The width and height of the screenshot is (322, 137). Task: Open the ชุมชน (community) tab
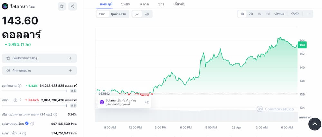pyautogui.click(x=126, y=4)
